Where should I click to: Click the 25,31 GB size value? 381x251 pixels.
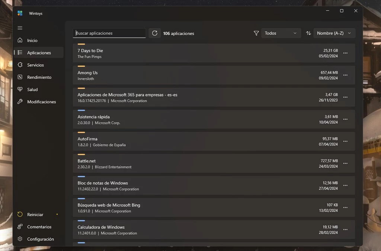click(x=330, y=50)
